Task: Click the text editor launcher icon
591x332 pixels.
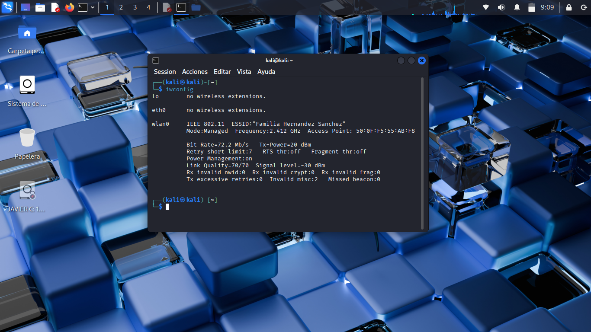Action: coord(55,7)
